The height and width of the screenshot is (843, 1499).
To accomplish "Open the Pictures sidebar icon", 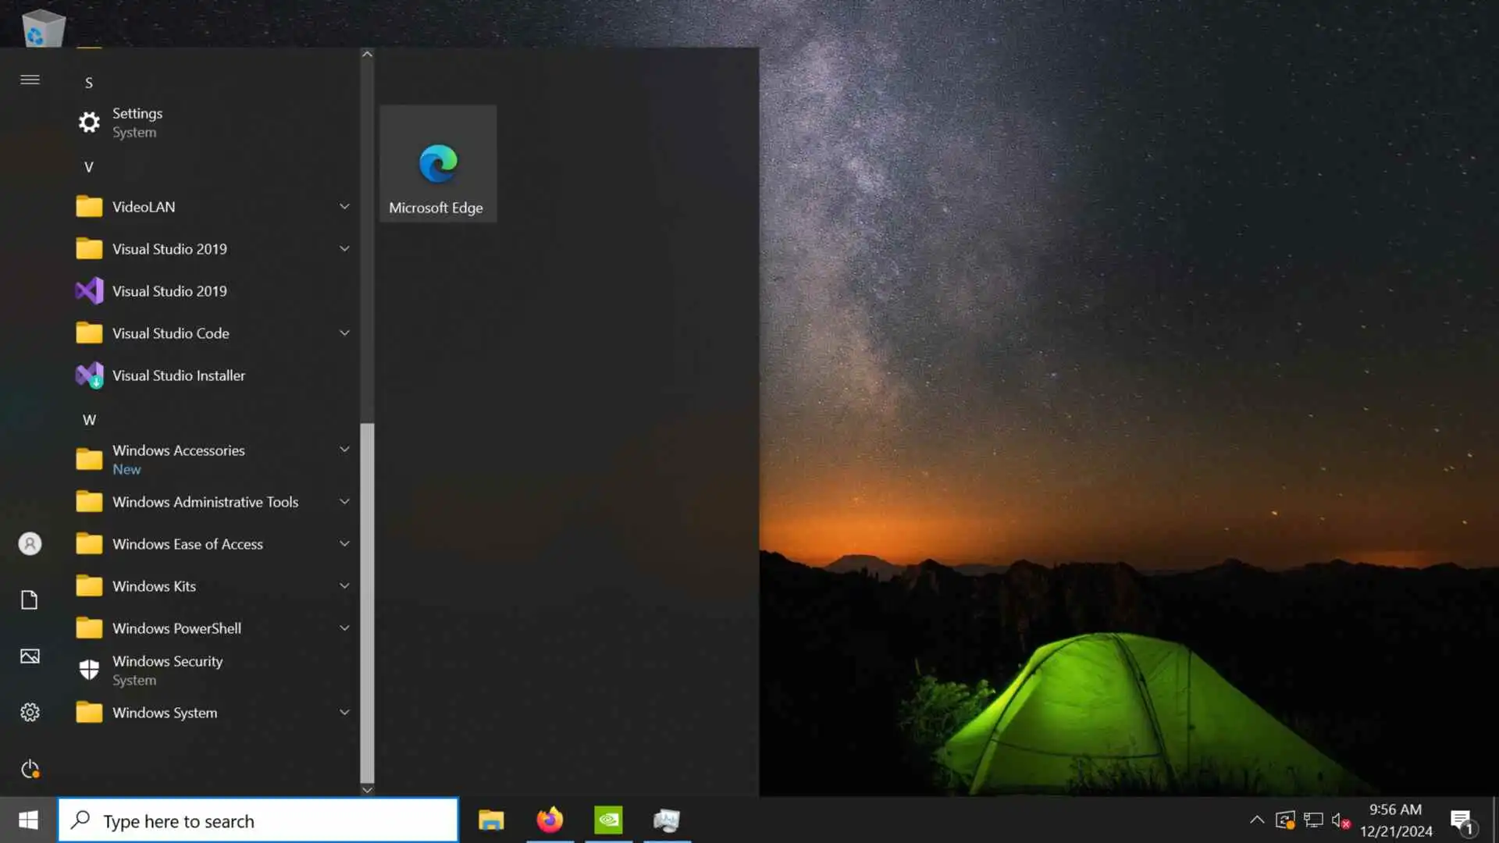I will [x=30, y=656].
